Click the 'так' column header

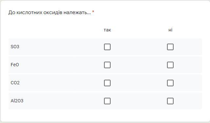click(x=107, y=30)
